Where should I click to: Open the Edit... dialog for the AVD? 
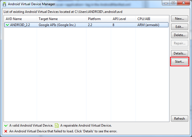coord(179,27)
